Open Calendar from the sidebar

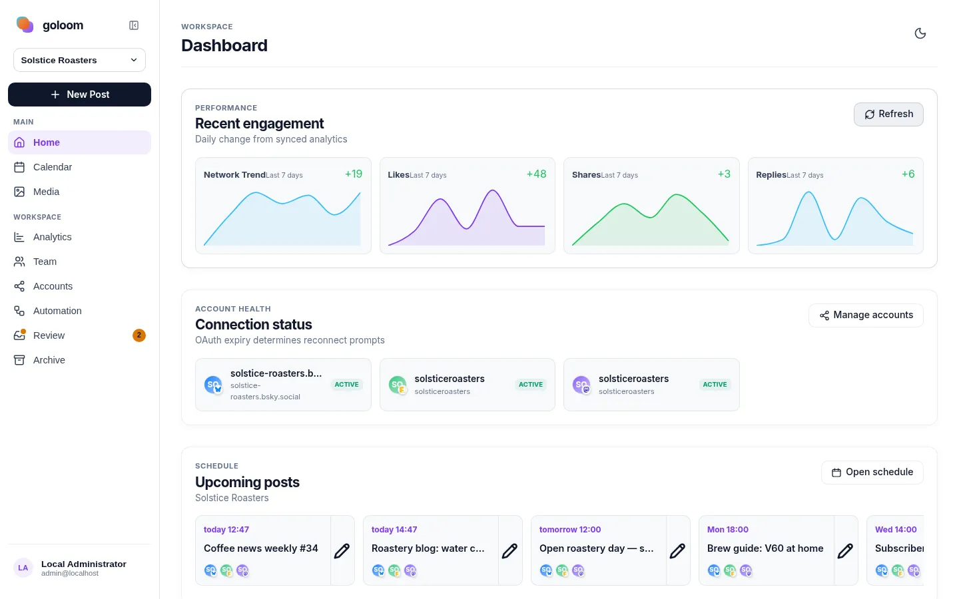pos(79,167)
